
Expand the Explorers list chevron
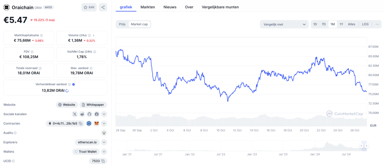click(x=104, y=142)
